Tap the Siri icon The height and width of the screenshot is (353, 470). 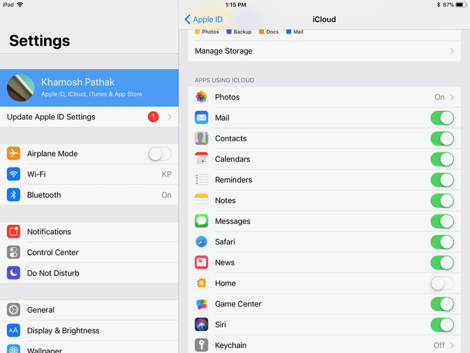tap(202, 325)
